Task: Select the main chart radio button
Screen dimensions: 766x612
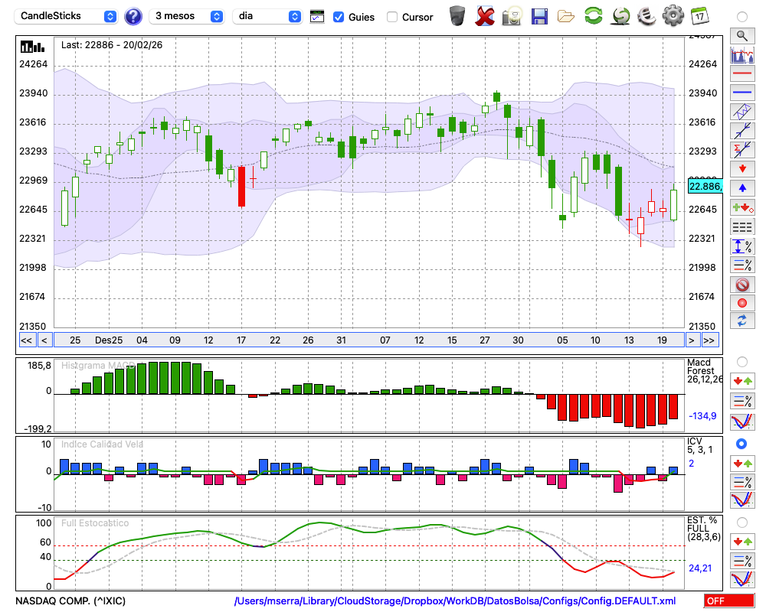Action: (x=742, y=17)
